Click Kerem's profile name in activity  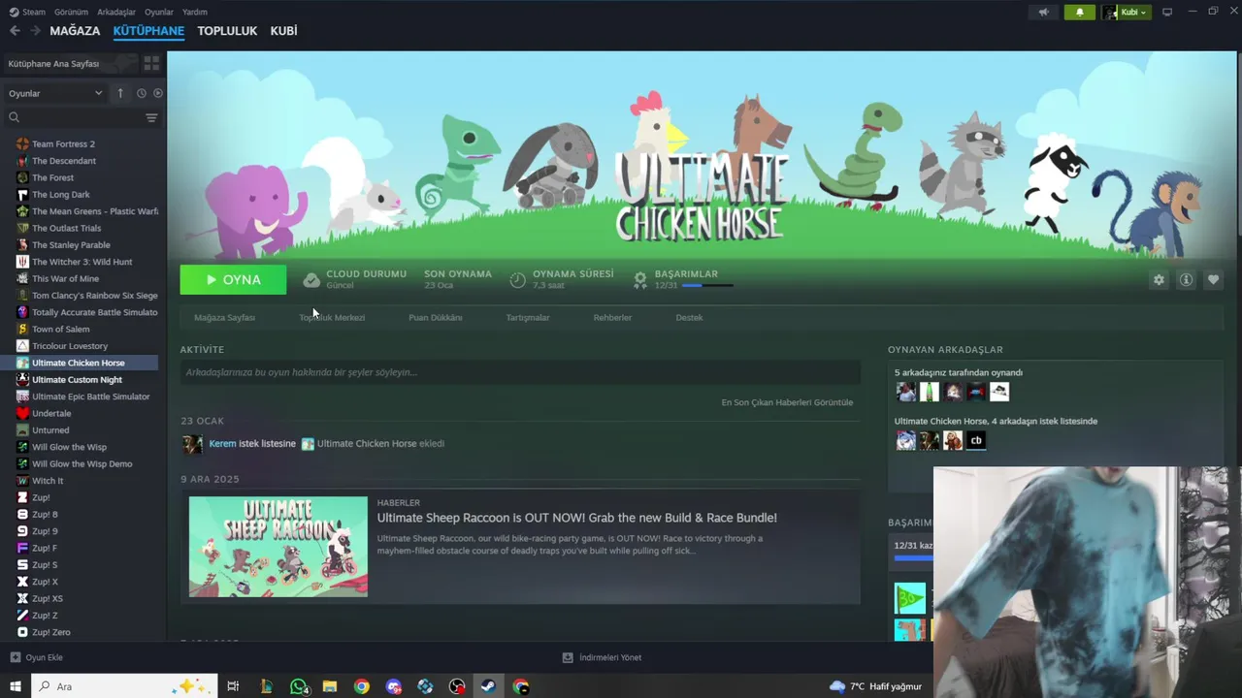[x=222, y=444]
